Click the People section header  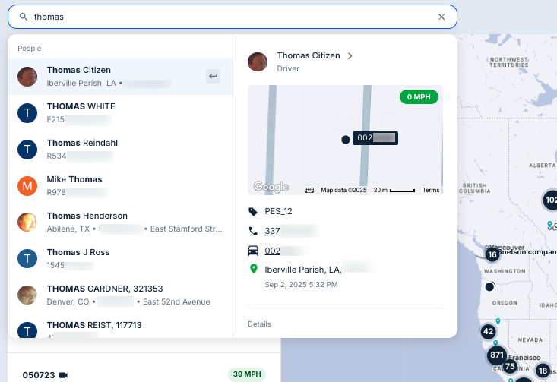coord(30,49)
